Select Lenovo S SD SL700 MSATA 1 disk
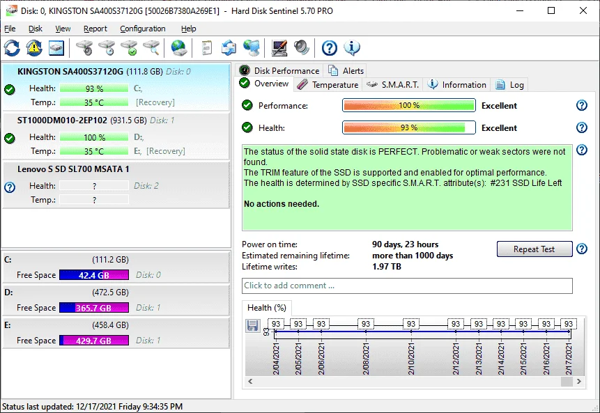Screen dimensions: 600x413 116,185
